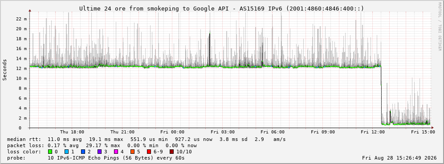This screenshot has width=444, height=164.
Task: Click the Thu 18:00 time axis label
Action: pyautogui.click(x=72, y=132)
